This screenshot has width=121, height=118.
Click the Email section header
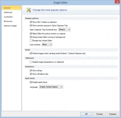[x=27, y=50]
